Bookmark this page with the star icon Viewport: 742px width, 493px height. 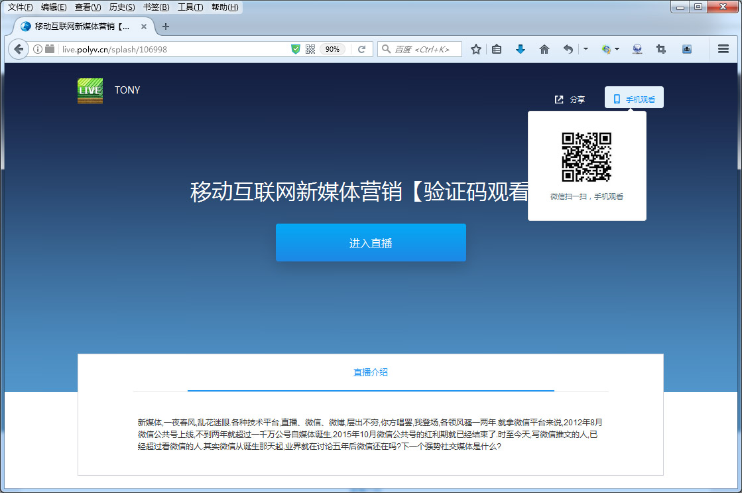475,48
